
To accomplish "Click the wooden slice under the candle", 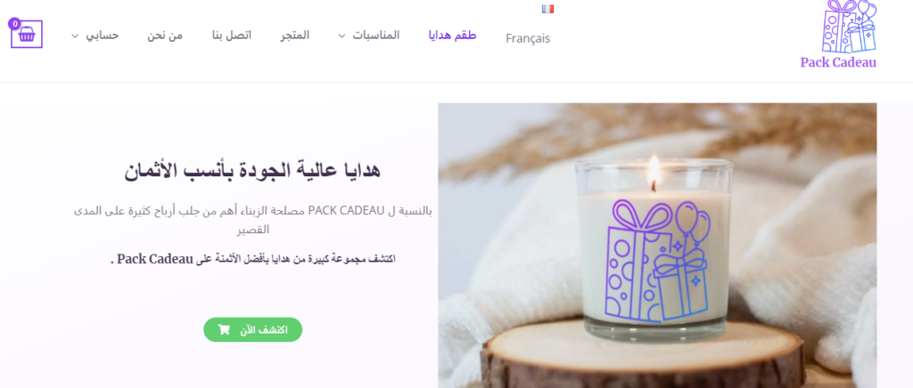I will (643, 355).
